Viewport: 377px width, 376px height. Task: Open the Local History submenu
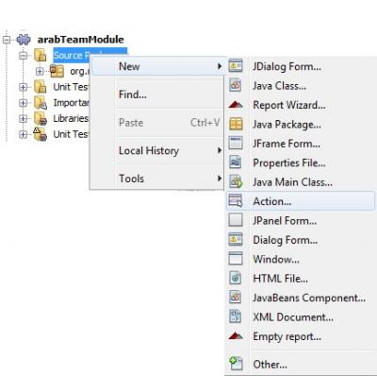pyautogui.click(x=157, y=150)
